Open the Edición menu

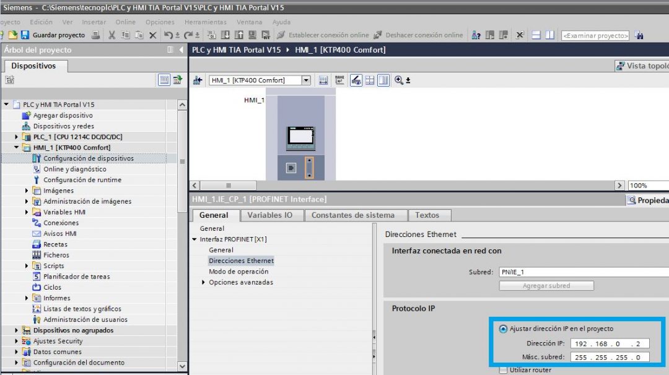(x=41, y=22)
